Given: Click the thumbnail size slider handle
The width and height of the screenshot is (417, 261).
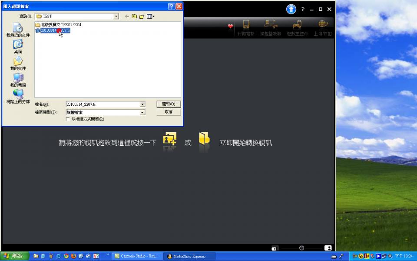Looking at the screenshot, I should [x=301, y=248].
